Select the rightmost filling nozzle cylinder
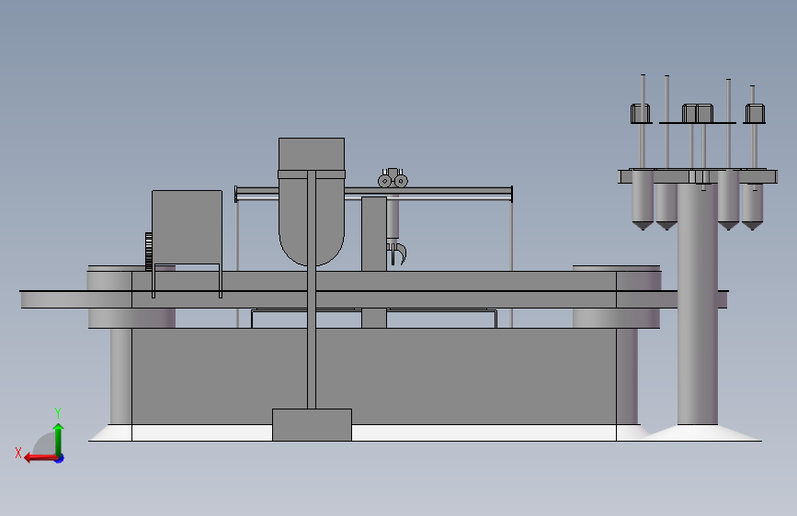The width and height of the screenshot is (797, 516). coord(752,207)
